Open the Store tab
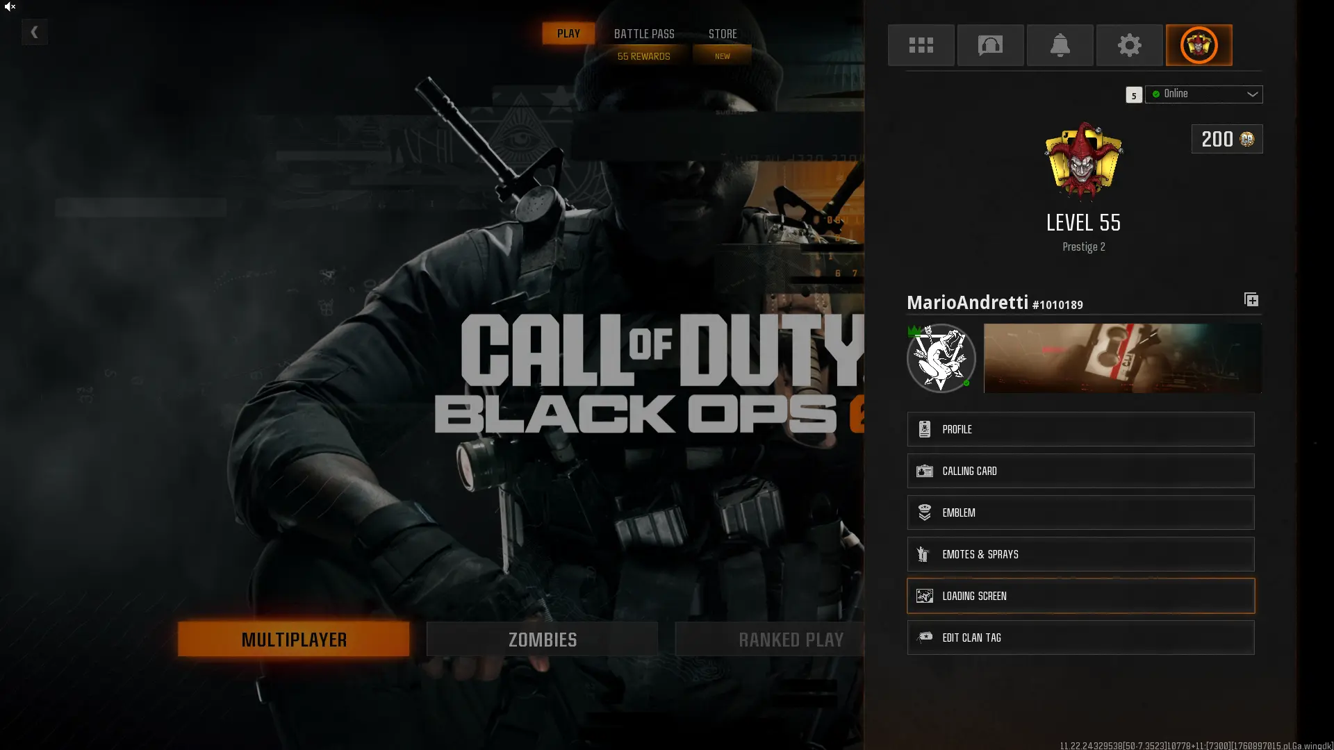 click(x=723, y=33)
